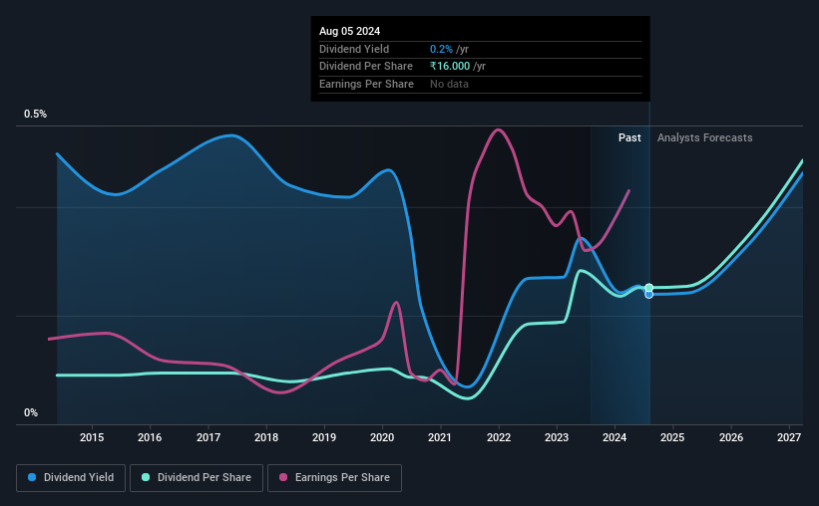
Task: Click the '0.5%' y-axis label
Action: click(x=35, y=115)
